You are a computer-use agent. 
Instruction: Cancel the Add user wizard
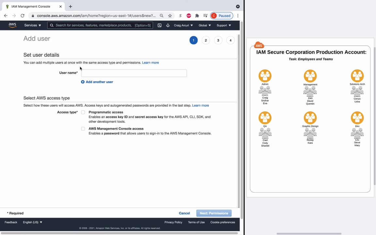click(184, 213)
